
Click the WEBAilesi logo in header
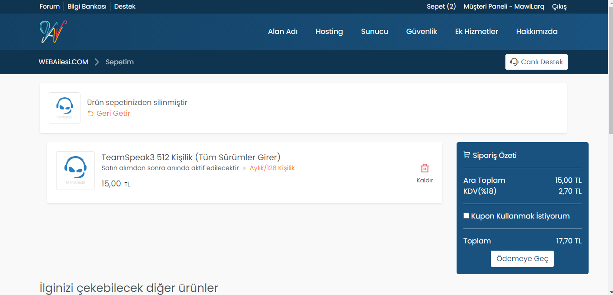(53, 32)
